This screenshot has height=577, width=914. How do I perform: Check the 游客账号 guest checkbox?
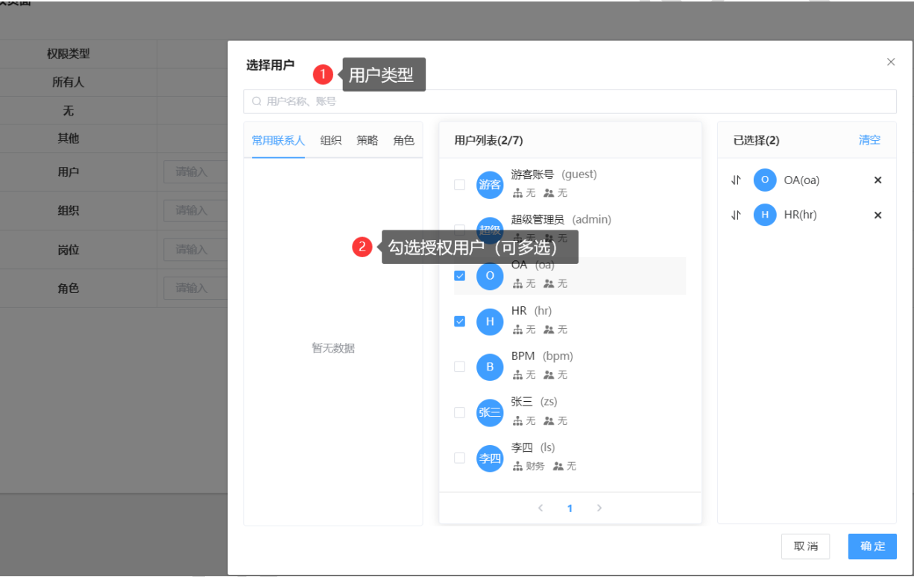(459, 185)
